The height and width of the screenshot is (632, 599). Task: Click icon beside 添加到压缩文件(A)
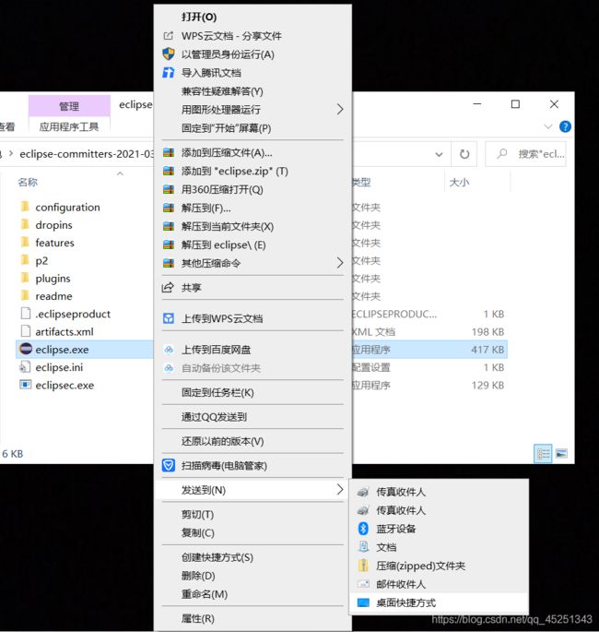point(169,153)
